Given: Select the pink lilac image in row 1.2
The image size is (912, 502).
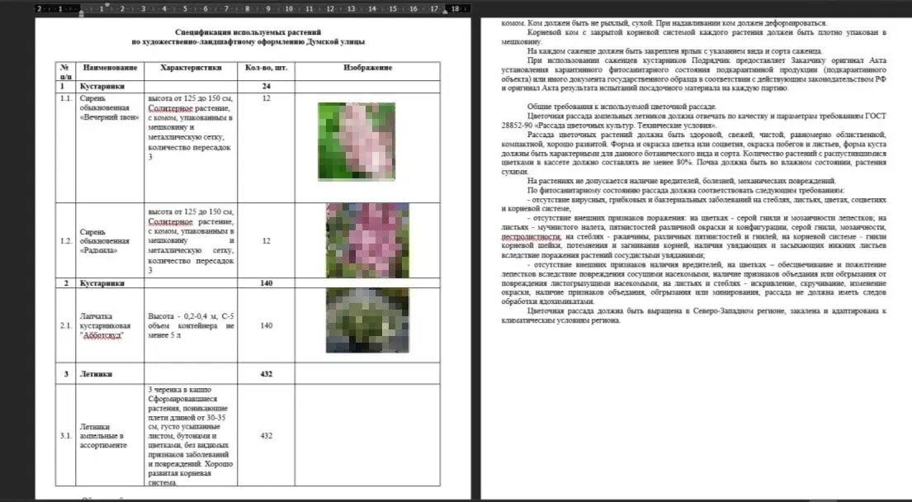Looking at the screenshot, I should [x=367, y=240].
